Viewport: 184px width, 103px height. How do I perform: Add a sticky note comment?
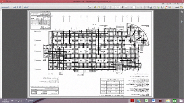99,7
